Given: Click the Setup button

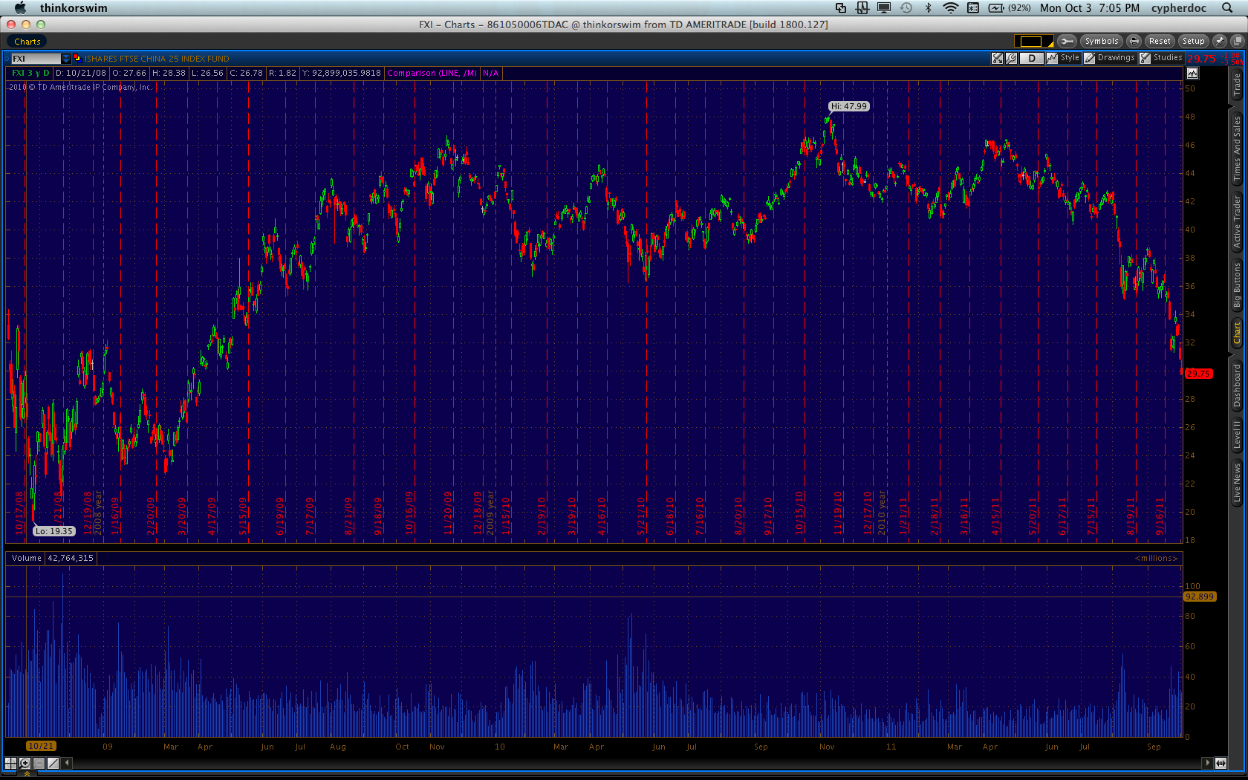Looking at the screenshot, I should tap(1193, 41).
